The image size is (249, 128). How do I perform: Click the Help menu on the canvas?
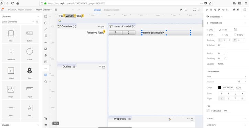79,16
